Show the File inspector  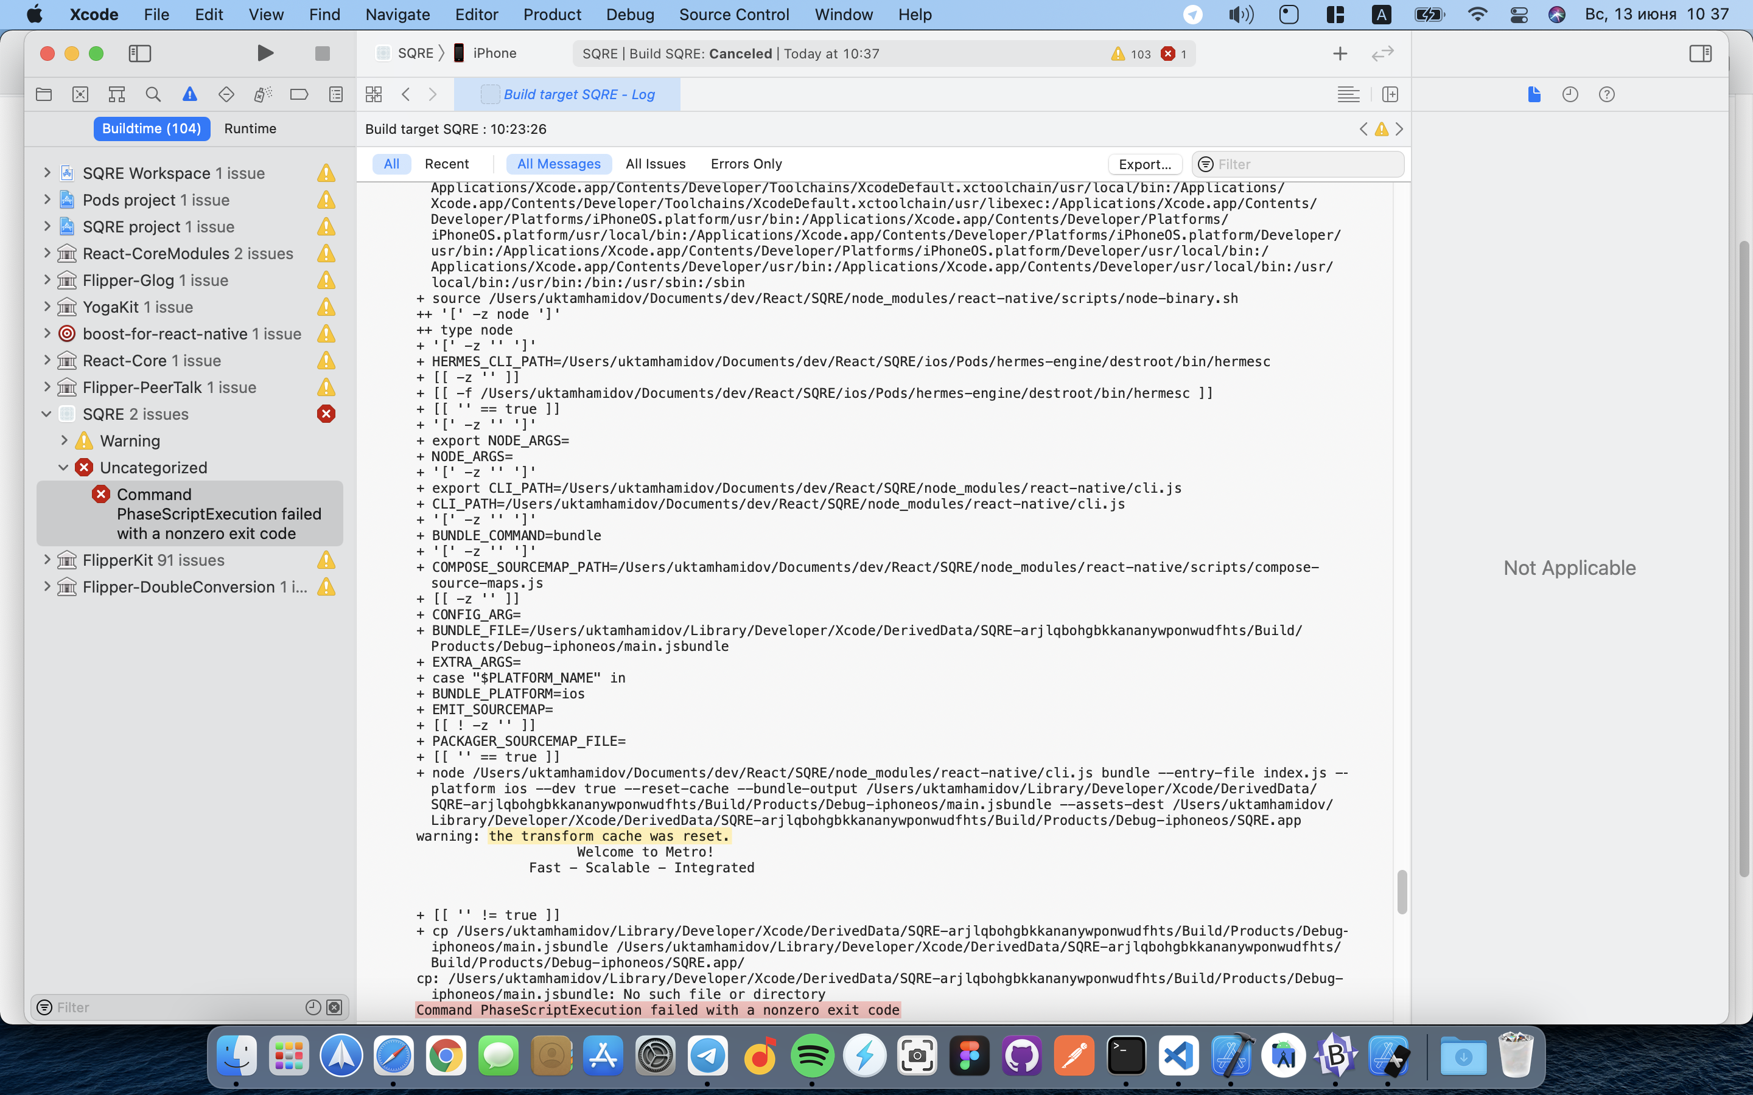click(x=1534, y=94)
